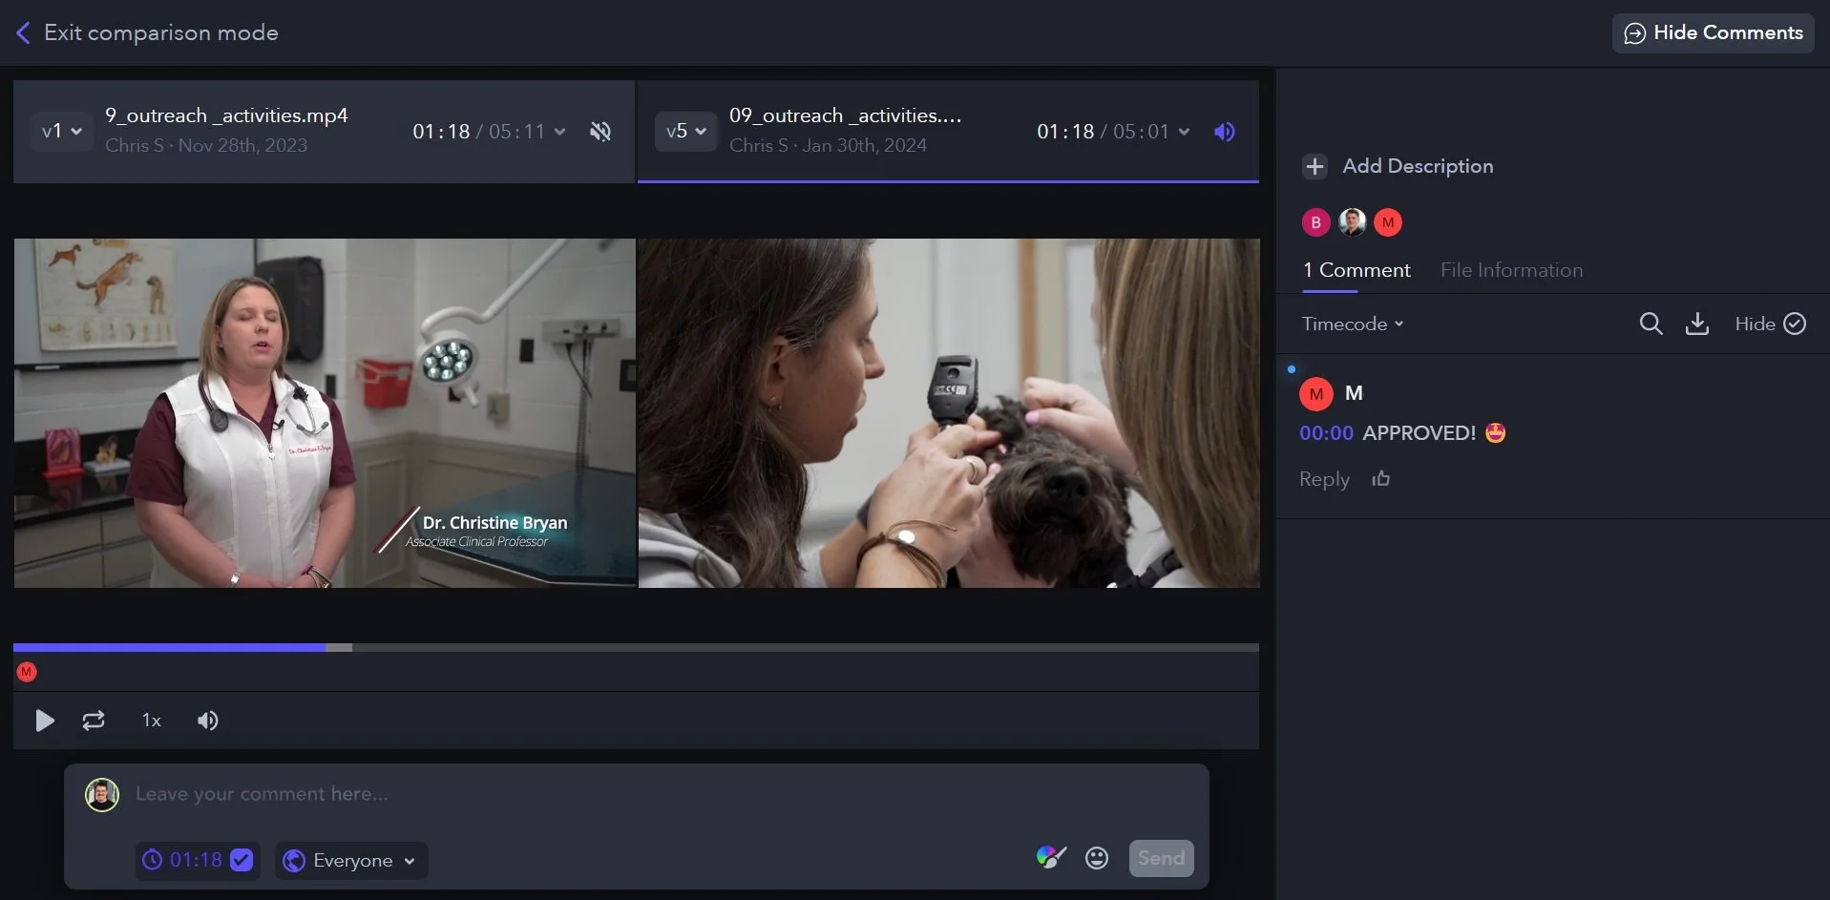Image resolution: width=1830 pixels, height=900 pixels.
Task: Mute the v5 video audio
Action: pyautogui.click(x=1225, y=132)
